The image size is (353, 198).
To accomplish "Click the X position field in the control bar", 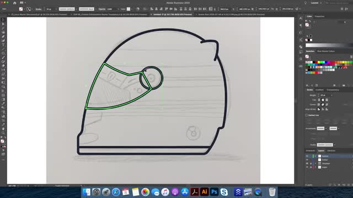I will coord(224,9).
